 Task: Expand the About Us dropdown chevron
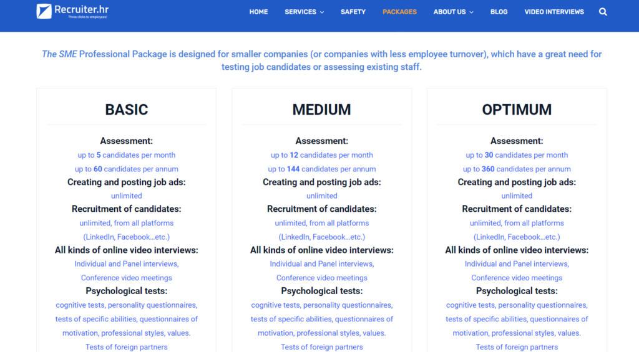(472, 12)
